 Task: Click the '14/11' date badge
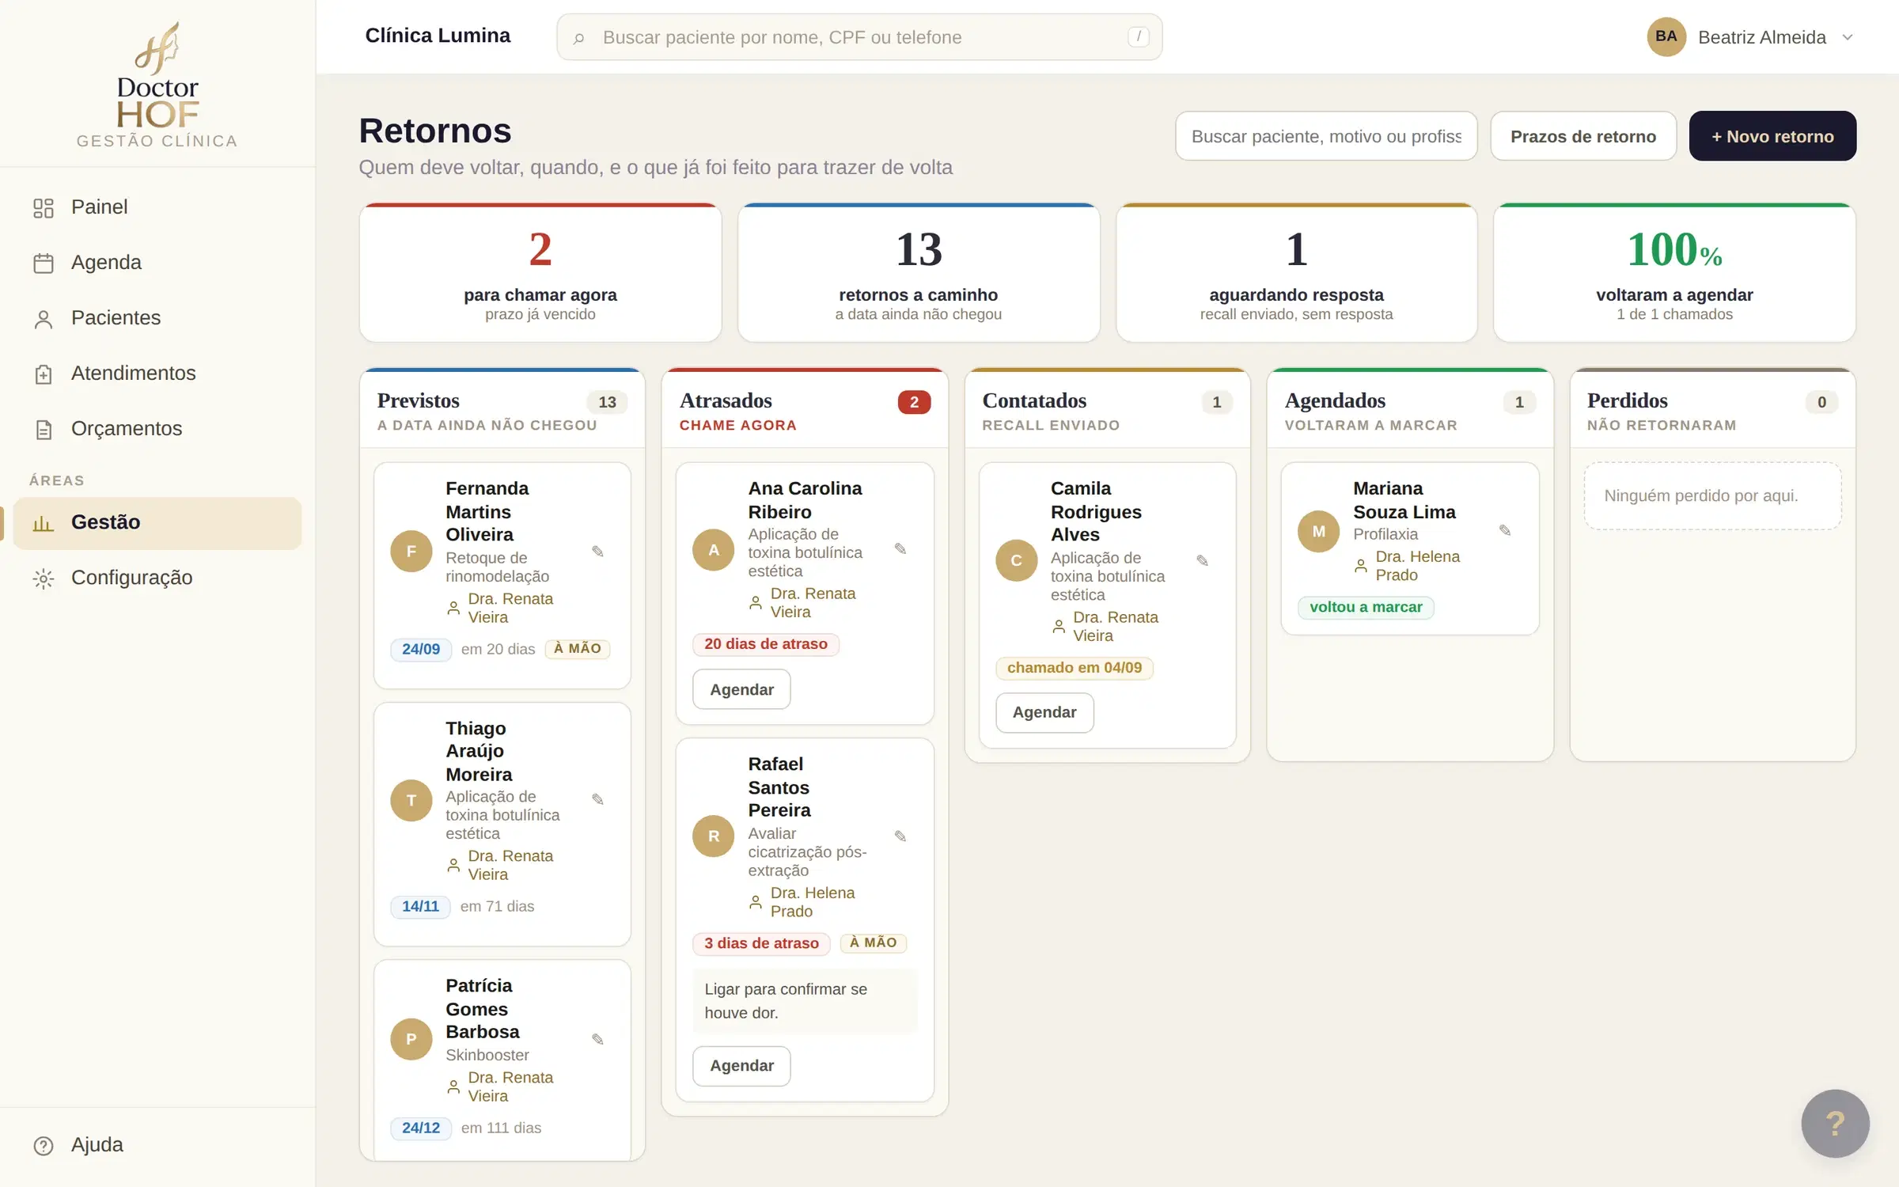420,907
